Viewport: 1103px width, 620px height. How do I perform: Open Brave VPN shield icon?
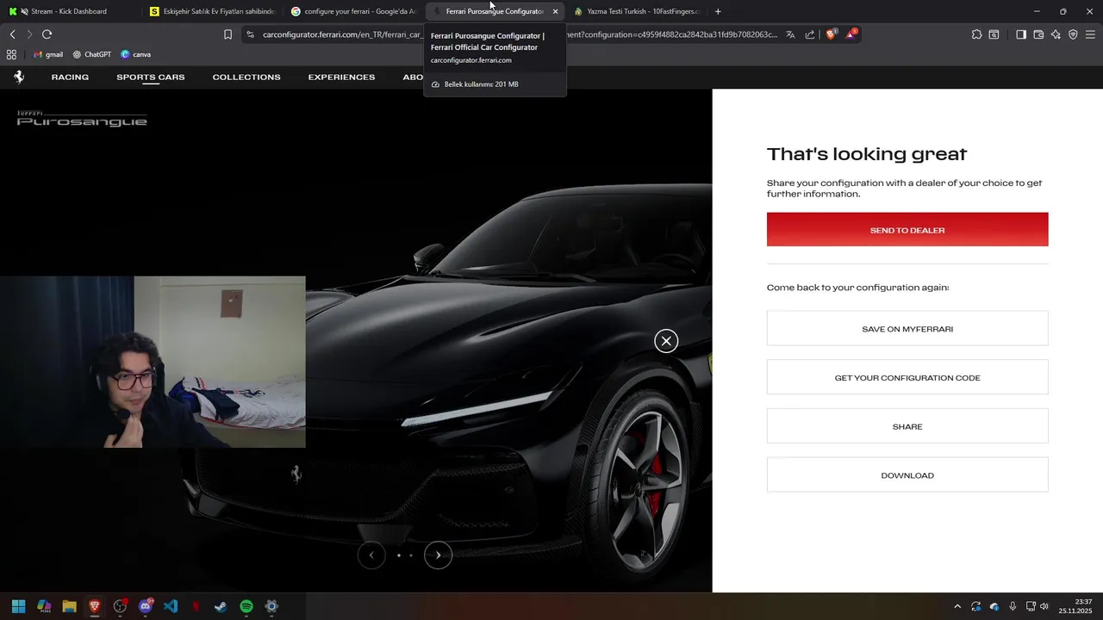coord(1073,34)
